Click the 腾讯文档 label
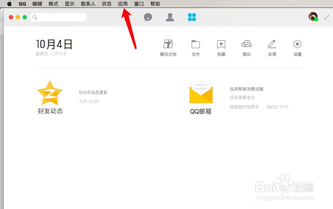Image resolution: width=333 pixels, height=209 pixels. (x=168, y=54)
